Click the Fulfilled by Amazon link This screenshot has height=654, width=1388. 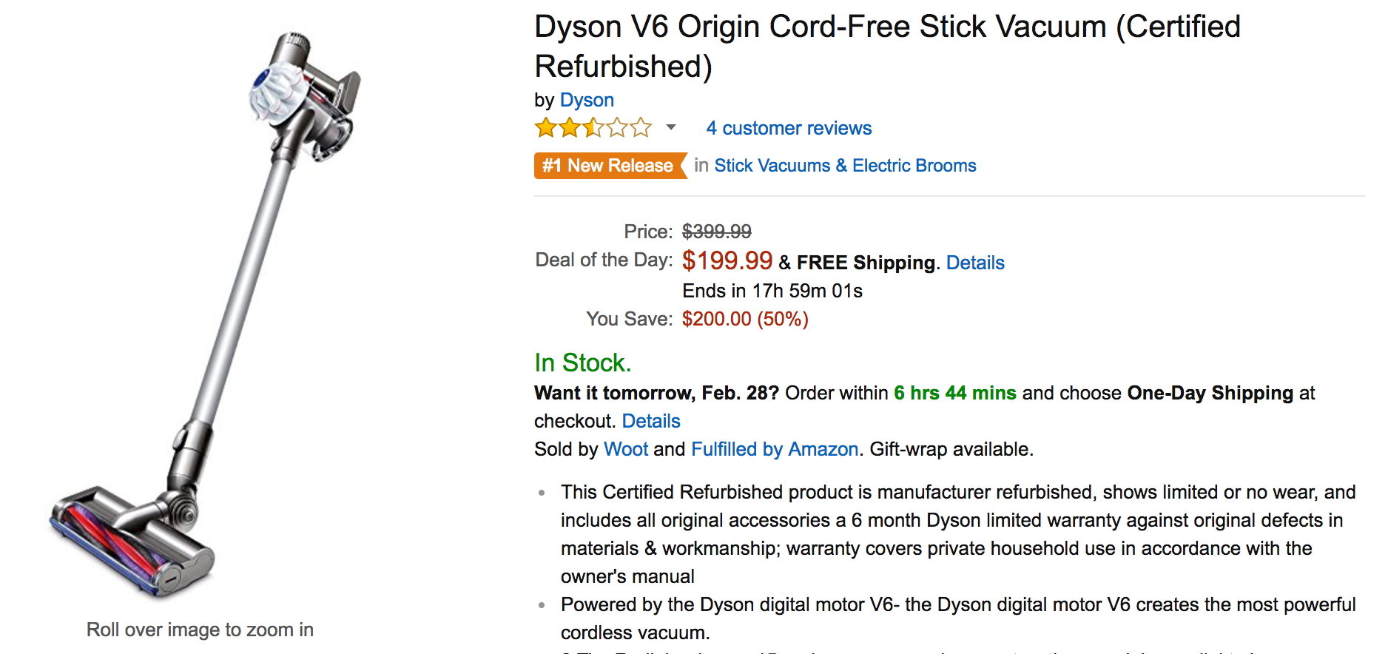[774, 449]
